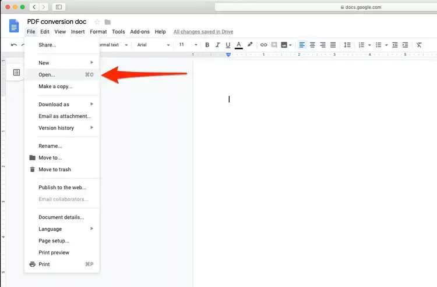The width and height of the screenshot is (437, 287).
Task: Open the highlight color pen tool
Action: pyautogui.click(x=250, y=45)
